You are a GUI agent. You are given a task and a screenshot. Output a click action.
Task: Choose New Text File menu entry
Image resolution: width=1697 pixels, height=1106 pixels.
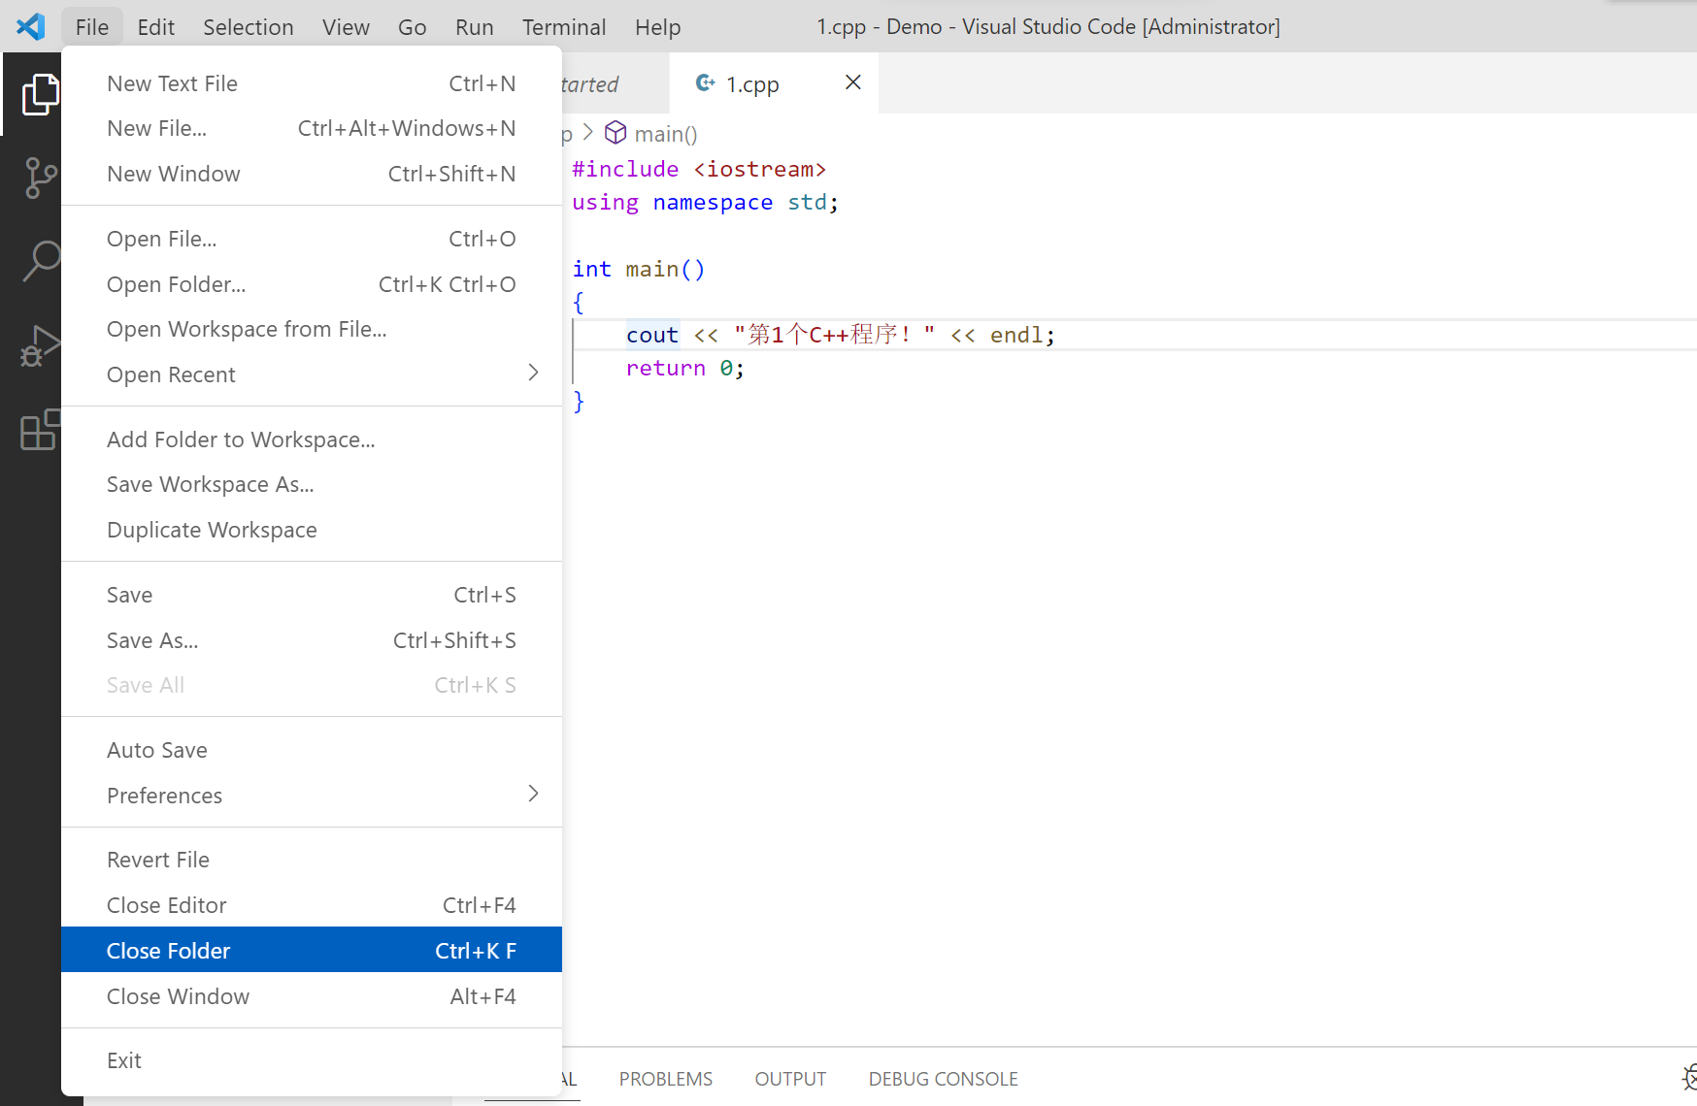pyautogui.click(x=312, y=83)
